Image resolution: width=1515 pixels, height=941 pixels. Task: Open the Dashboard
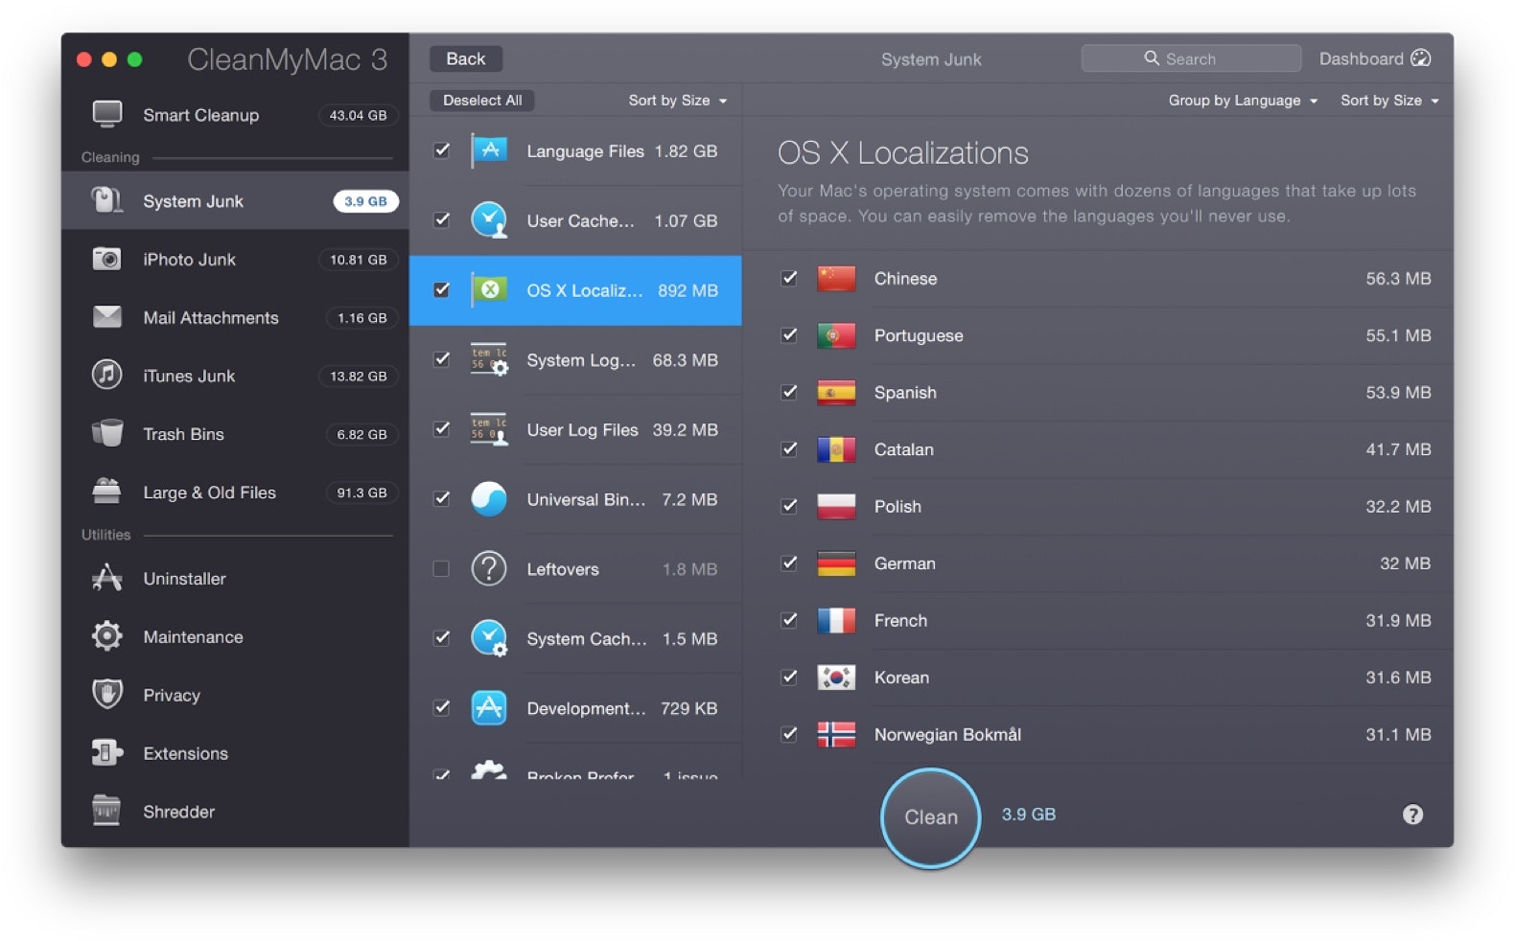click(x=1375, y=58)
